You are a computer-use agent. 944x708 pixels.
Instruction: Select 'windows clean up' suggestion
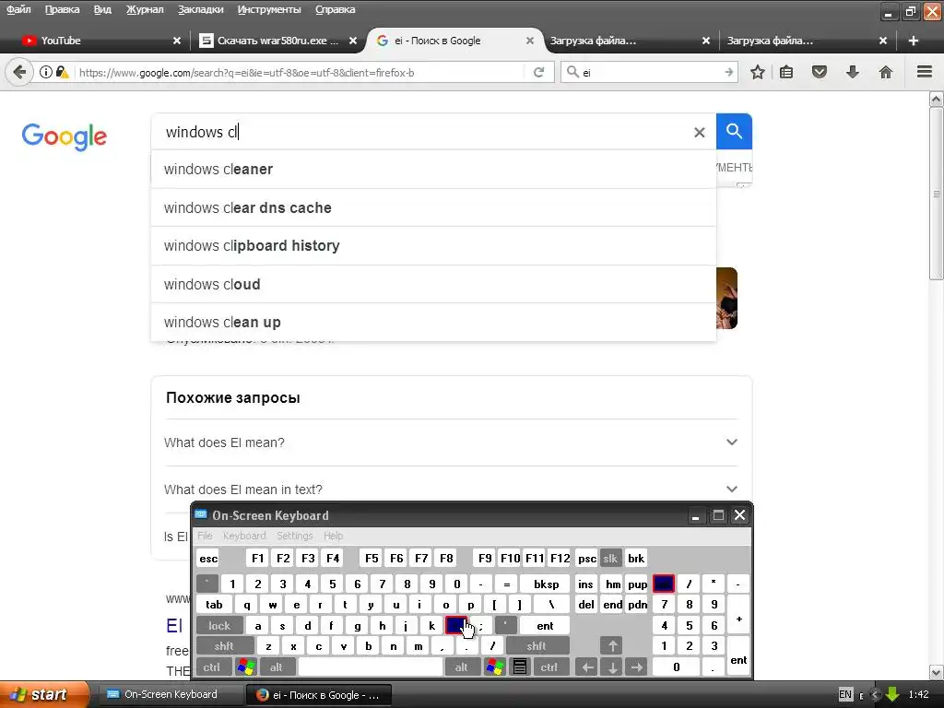(x=433, y=322)
